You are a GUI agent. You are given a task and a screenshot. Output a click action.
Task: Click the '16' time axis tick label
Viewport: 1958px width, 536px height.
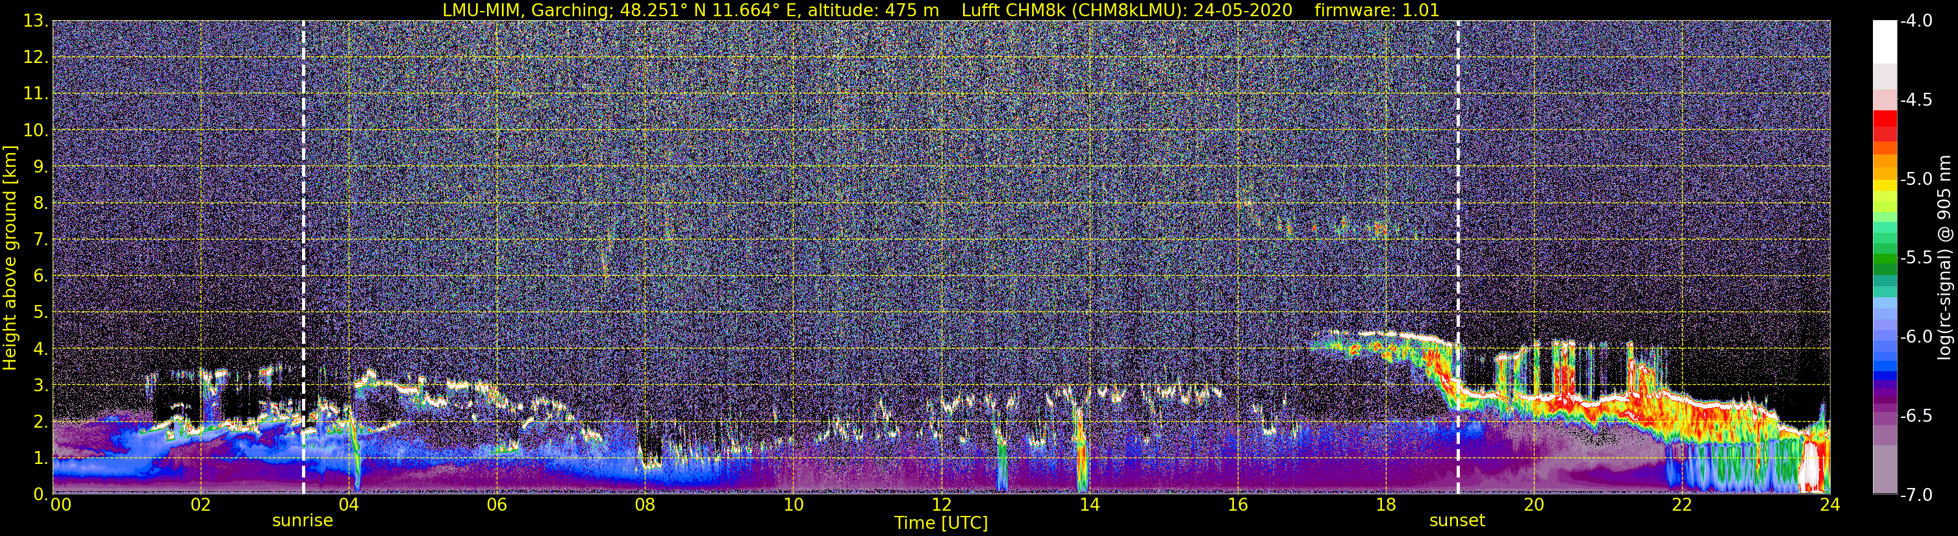click(x=1237, y=505)
